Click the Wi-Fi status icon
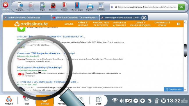This screenshot has width=189, height=106. [x=115, y=100]
